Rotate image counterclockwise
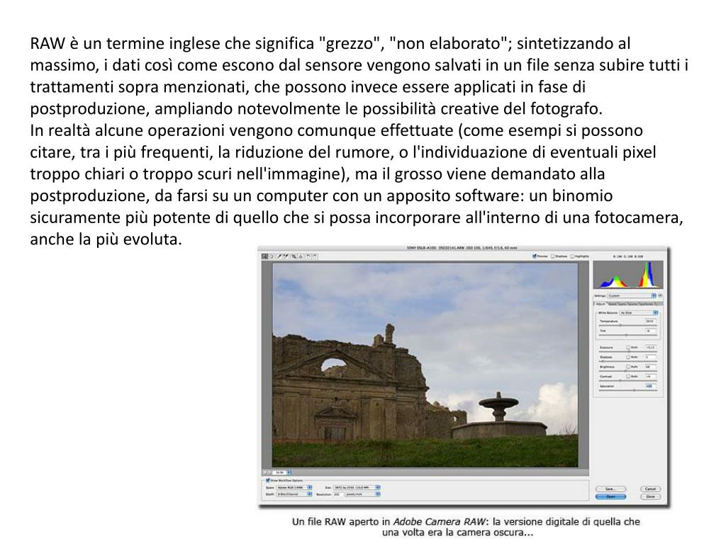Image resolution: width=726 pixels, height=544 pixels. [308, 256]
